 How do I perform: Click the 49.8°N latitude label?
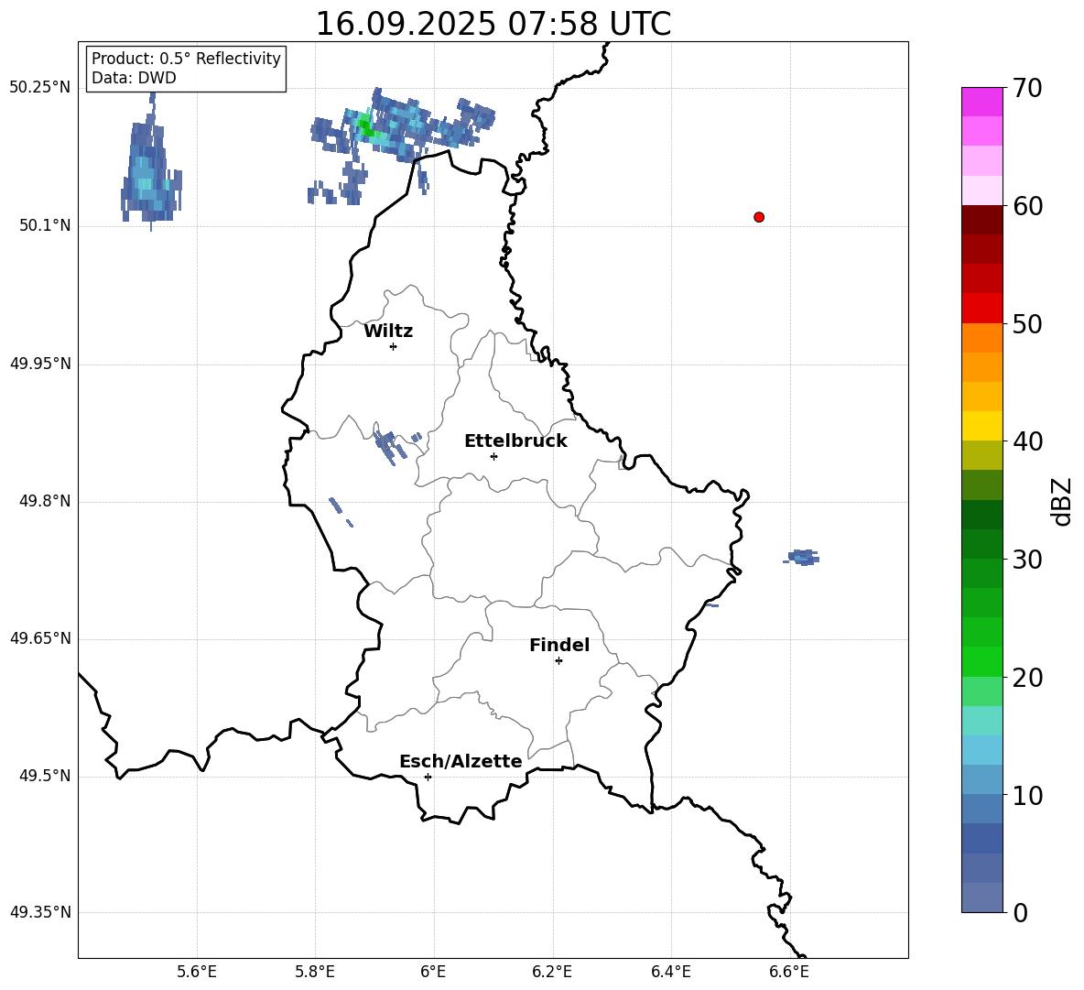coord(45,501)
